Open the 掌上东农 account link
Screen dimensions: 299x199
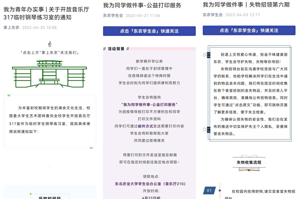pos(11,27)
